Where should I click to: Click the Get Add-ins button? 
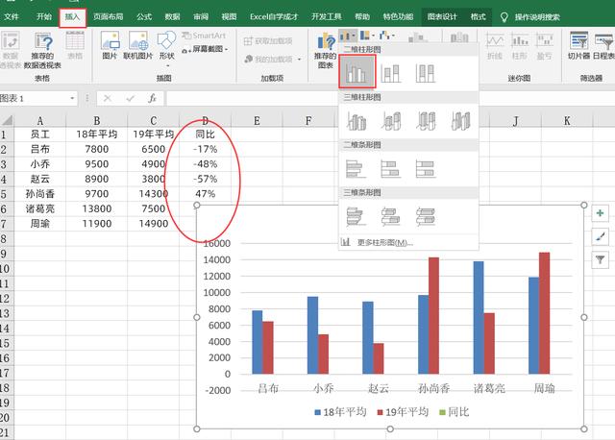click(268, 41)
